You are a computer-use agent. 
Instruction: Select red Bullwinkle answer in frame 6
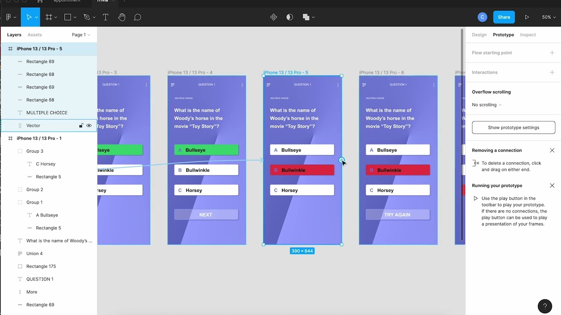[398, 170]
